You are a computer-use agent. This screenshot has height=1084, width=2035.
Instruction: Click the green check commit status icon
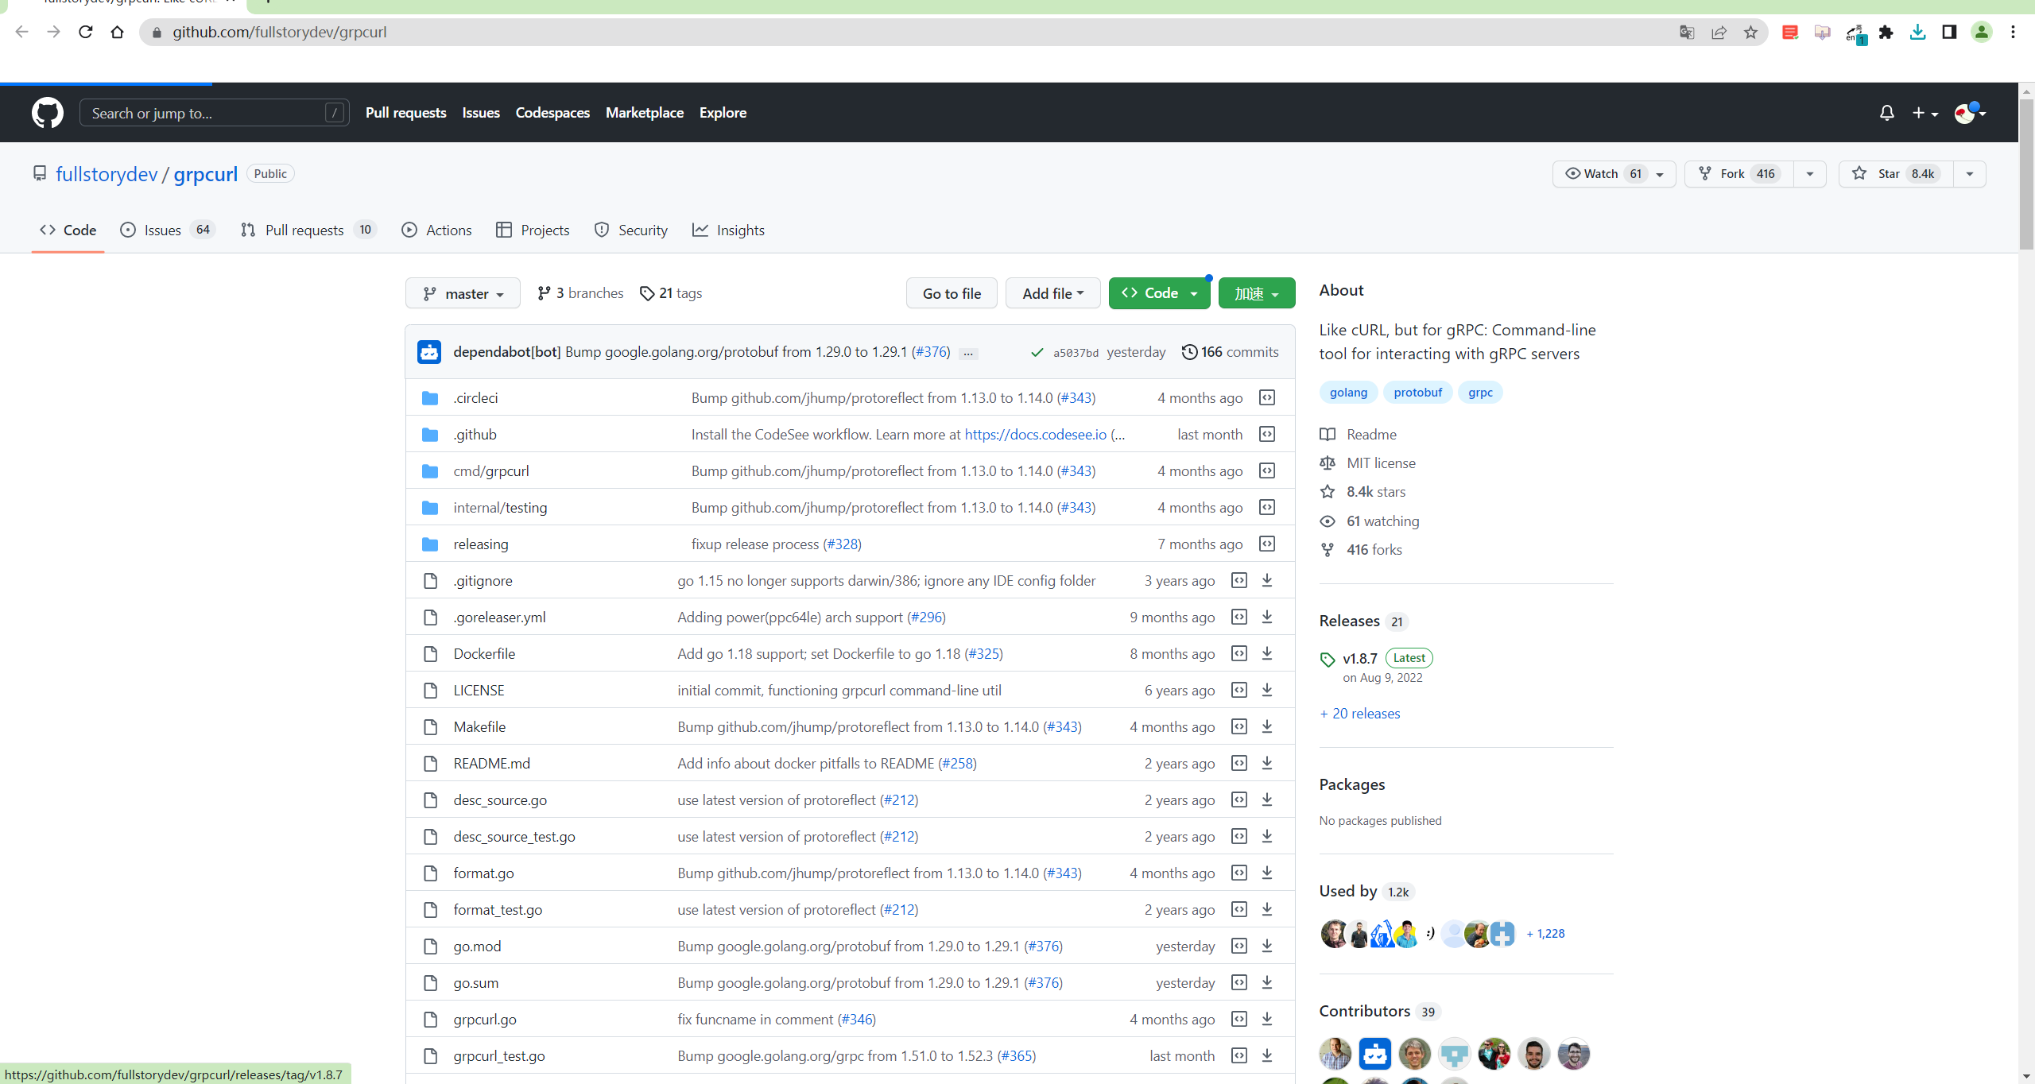[x=1037, y=352]
